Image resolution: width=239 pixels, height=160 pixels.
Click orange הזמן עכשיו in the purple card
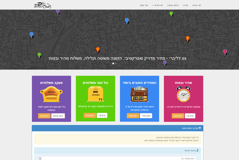(44, 116)
